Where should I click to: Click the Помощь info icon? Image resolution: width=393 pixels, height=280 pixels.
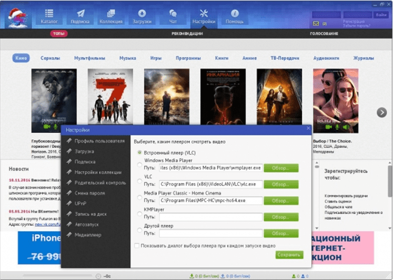pyautogui.click(x=234, y=16)
